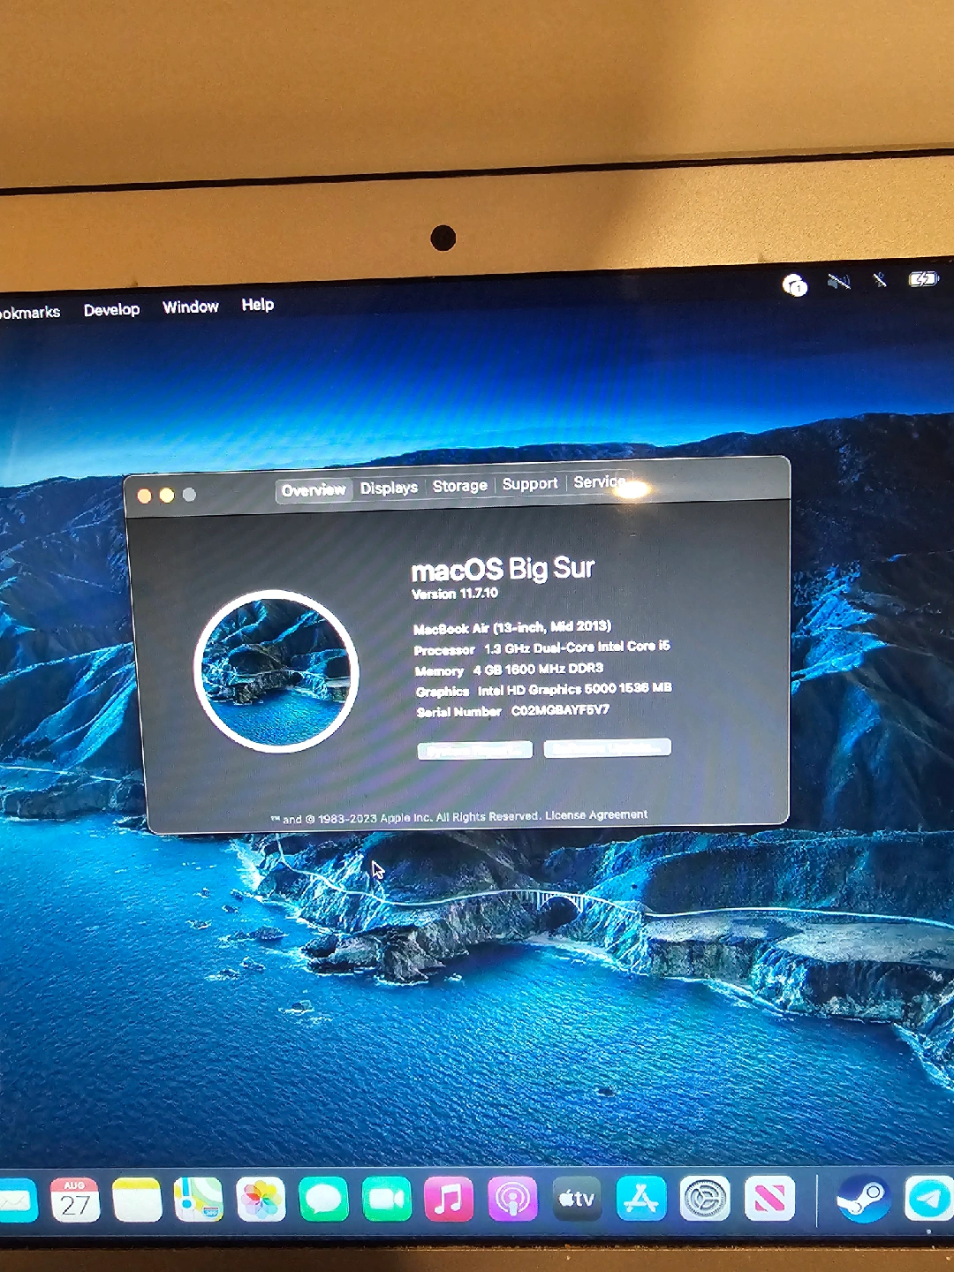Click "MacBook Air (13-inch, Mid 2013)" model text
Image resolution: width=954 pixels, height=1272 pixels.
[x=512, y=628]
